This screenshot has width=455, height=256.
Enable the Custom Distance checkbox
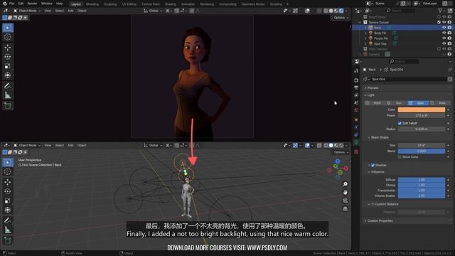(x=373, y=204)
